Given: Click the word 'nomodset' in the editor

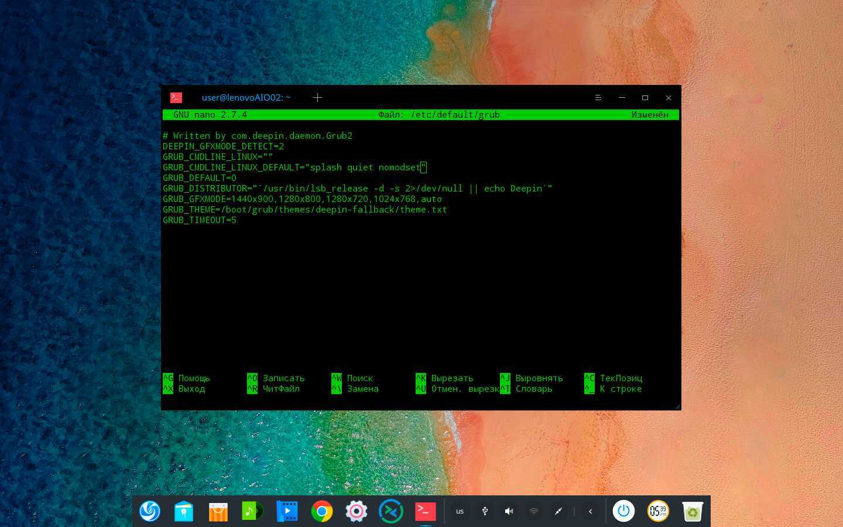Looking at the screenshot, I should point(399,167).
